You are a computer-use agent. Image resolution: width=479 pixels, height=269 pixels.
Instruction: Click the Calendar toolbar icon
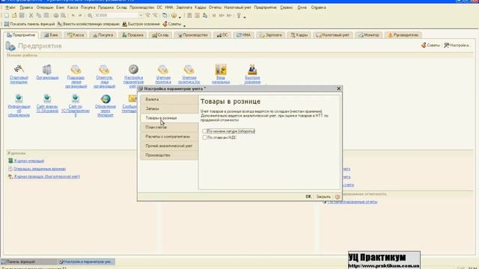197,15
